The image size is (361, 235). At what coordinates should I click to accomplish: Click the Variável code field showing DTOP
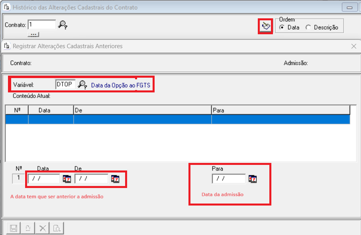click(x=65, y=84)
